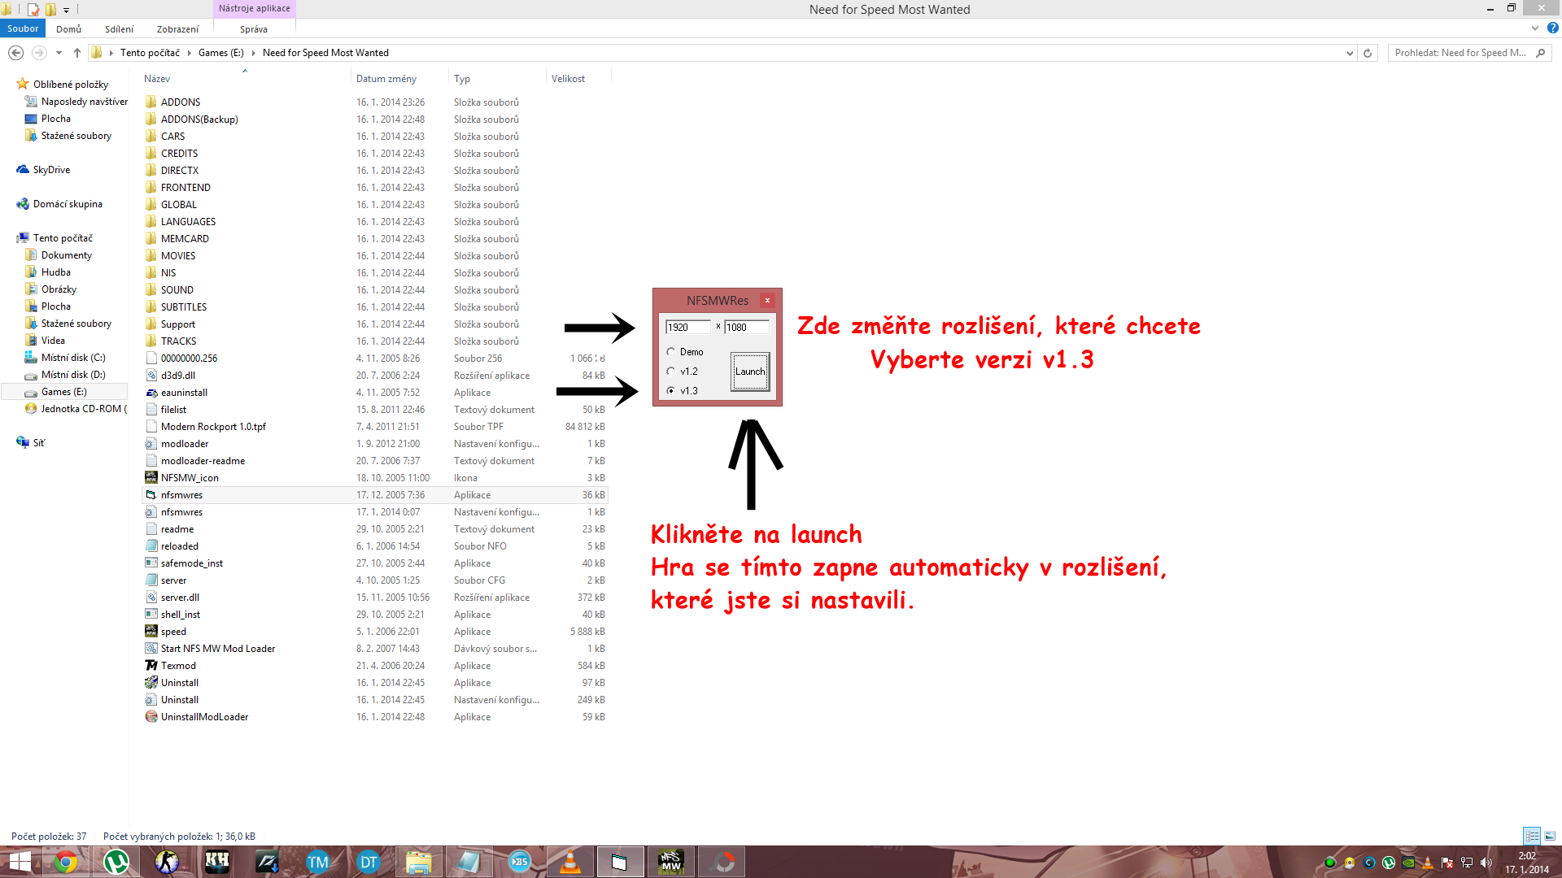Click the Up folder arrow

click(77, 53)
